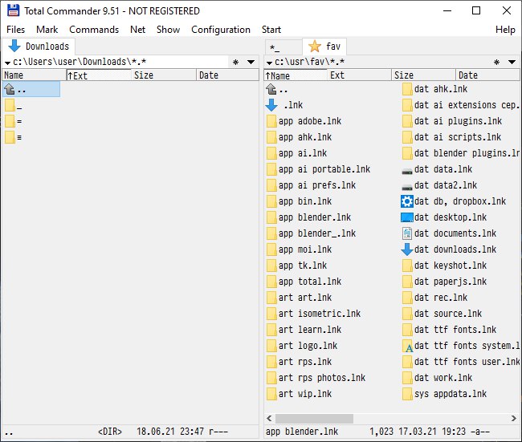Select the fav tab with star icon
Screen dimensions: 522x442
pyautogui.click(x=324, y=47)
